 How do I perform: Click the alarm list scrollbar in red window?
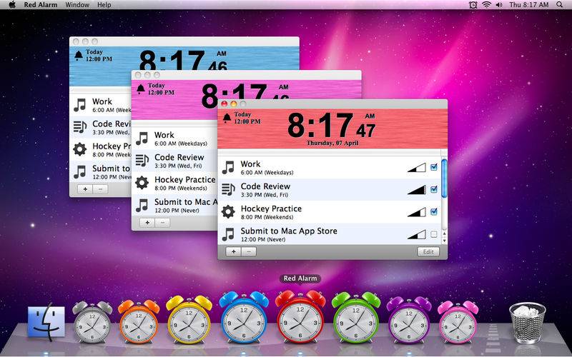pos(444,178)
